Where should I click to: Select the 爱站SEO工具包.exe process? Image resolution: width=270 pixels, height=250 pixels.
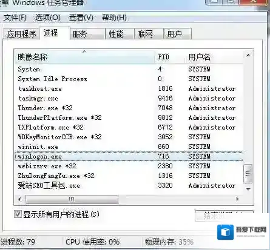coord(129,185)
